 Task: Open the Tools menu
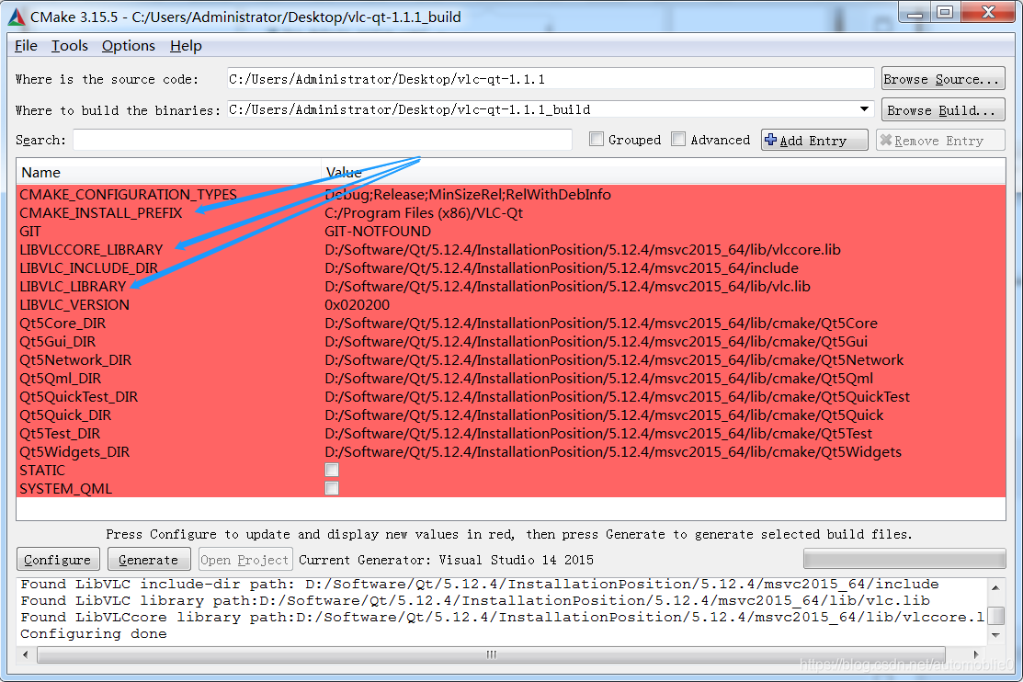(x=70, y=46)
